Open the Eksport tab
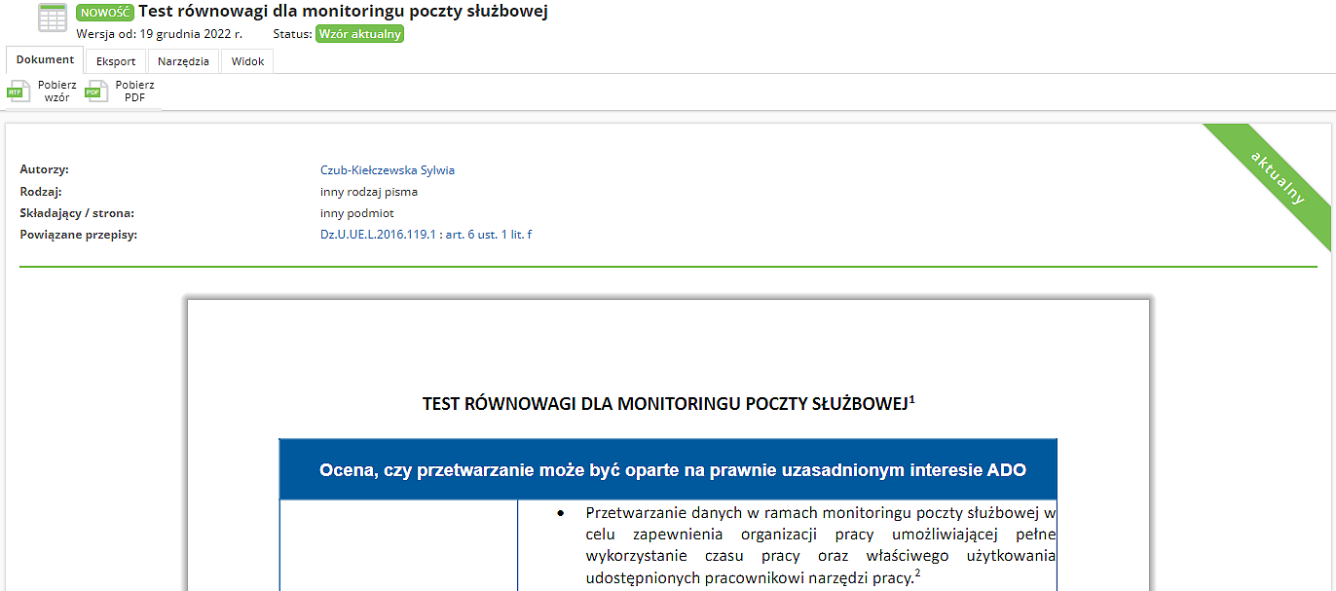This screenshot has width=1336, height=591. point(116,61)
